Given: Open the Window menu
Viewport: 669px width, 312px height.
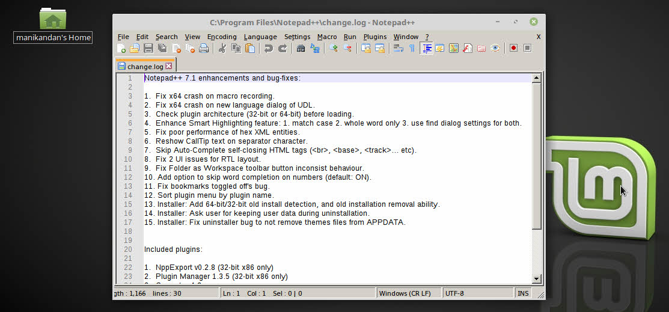Looking at the screenshot, I should pos(406,37).
